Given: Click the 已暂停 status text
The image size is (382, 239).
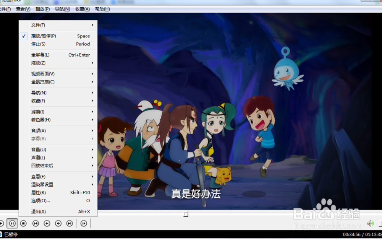Looking at the screenshot, I should coord(11,234).
